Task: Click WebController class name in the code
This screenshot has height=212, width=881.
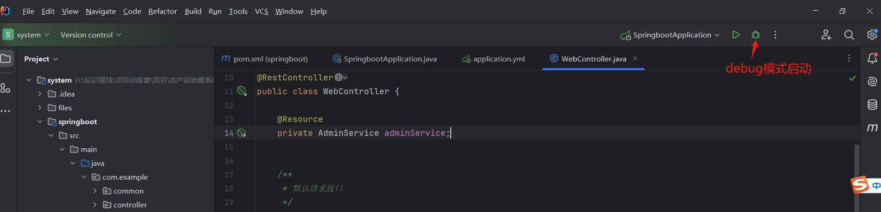Action: click(x=356, y=91)
